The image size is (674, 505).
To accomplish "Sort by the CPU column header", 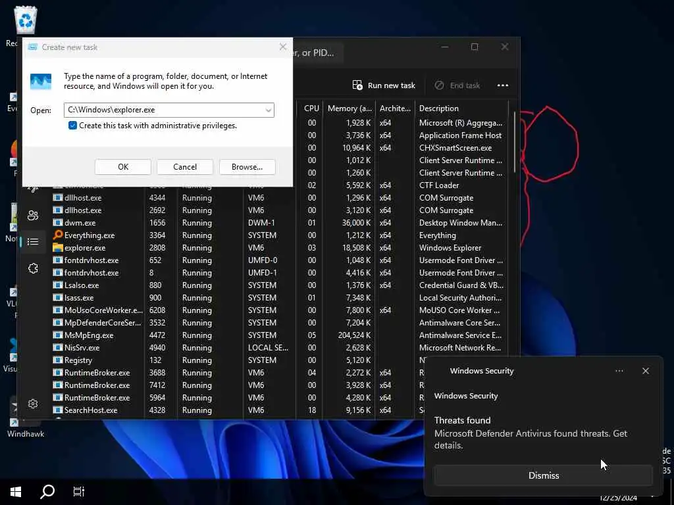I will (311, 108).
